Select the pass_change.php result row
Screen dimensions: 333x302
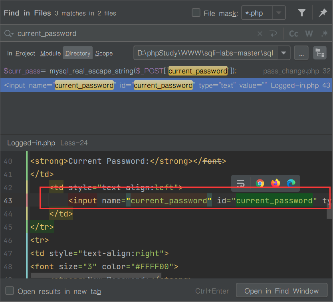[x=166, y=71]
